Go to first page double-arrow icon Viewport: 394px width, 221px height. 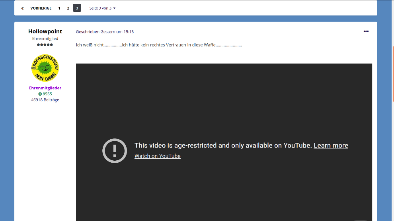pyautogui.click(x=22, y=8)
